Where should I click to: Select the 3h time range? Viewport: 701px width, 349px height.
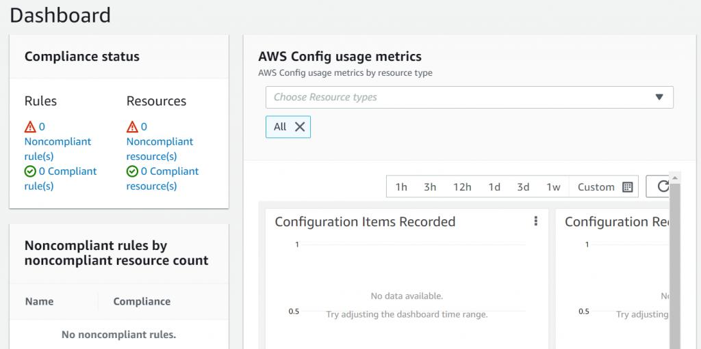(430, 187)
